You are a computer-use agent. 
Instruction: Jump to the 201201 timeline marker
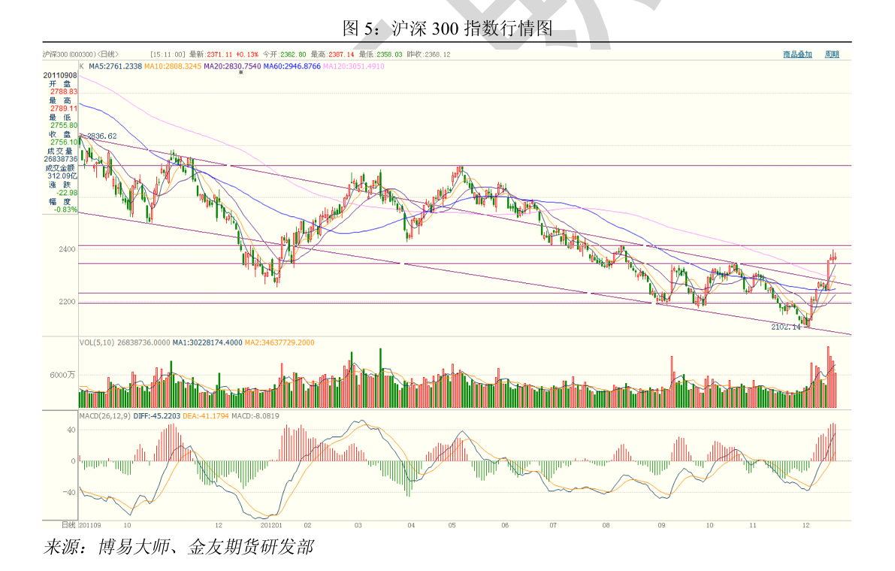pos(271,524)
